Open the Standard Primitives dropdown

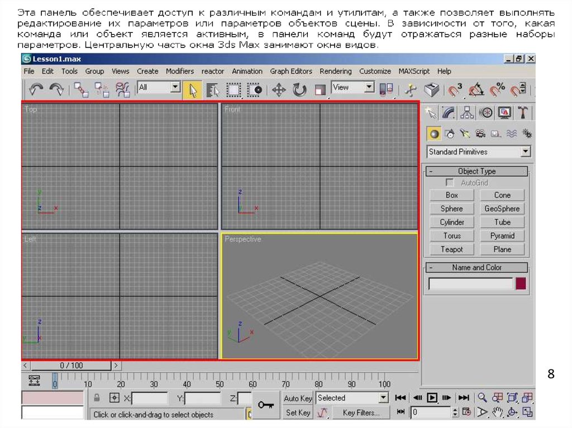[525, 152]
